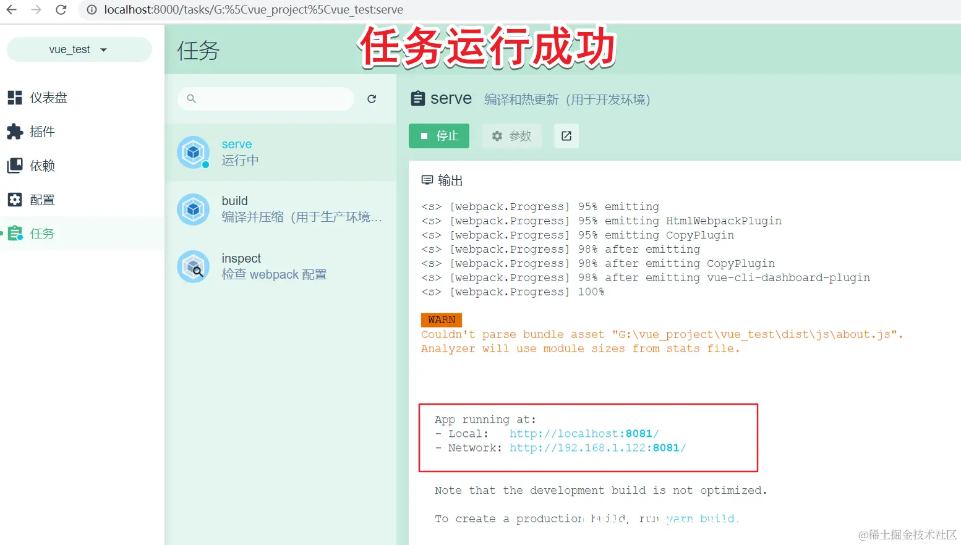Open the 依赖 dependencies section
Viewport: 961px width, 545px height.
tap(82, 166)
